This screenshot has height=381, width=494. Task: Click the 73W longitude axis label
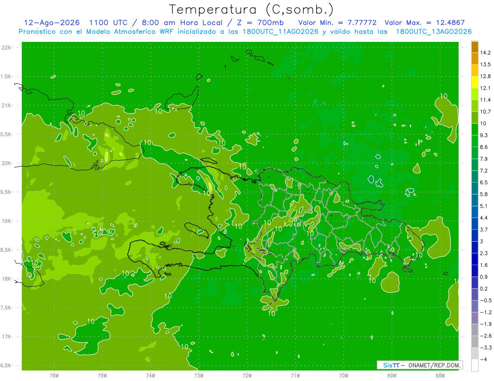pos(199,375)
